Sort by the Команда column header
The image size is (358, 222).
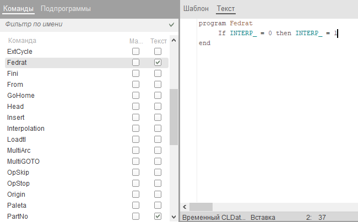coord(23,41)
